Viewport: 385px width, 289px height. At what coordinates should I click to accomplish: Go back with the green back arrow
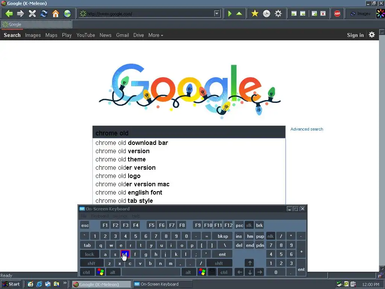[9, 14]
